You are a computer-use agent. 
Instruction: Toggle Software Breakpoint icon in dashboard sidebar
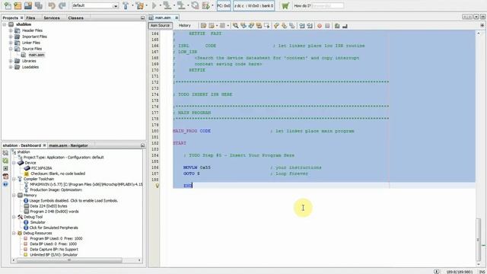pyautogui.click(x=5, y=168)
